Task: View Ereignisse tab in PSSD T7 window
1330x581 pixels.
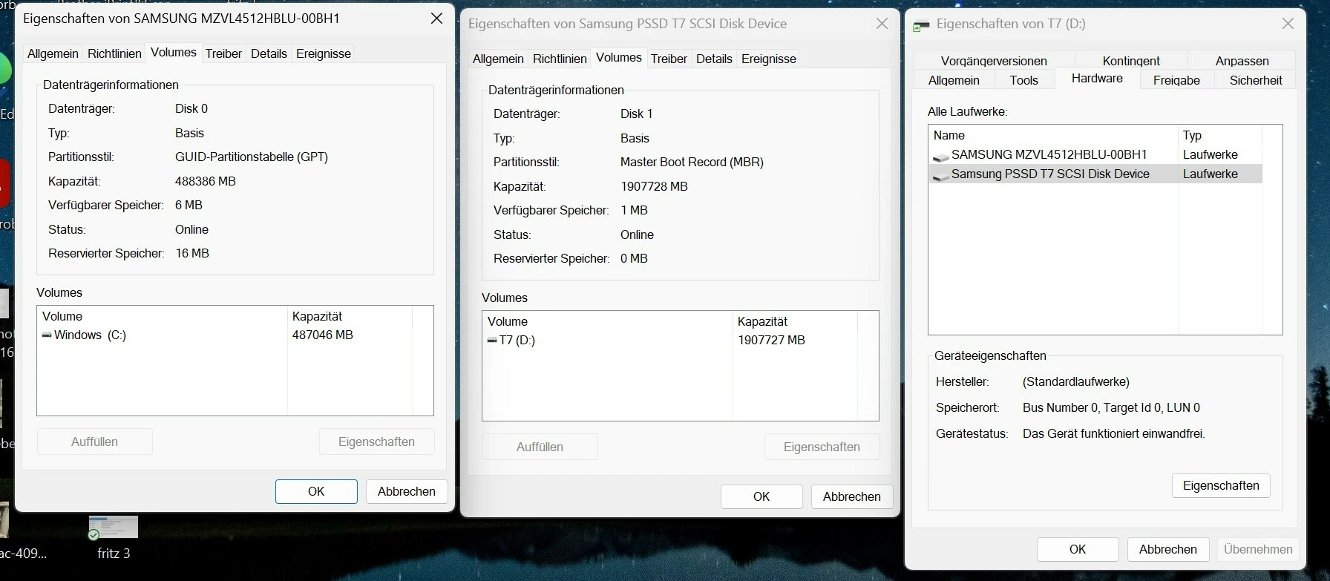Action: (769, 59)
